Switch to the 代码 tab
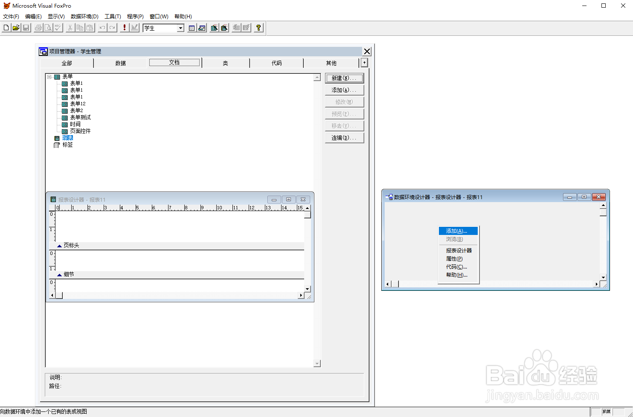The height and width of the screenshot is (417, 633). pos(277,63)
